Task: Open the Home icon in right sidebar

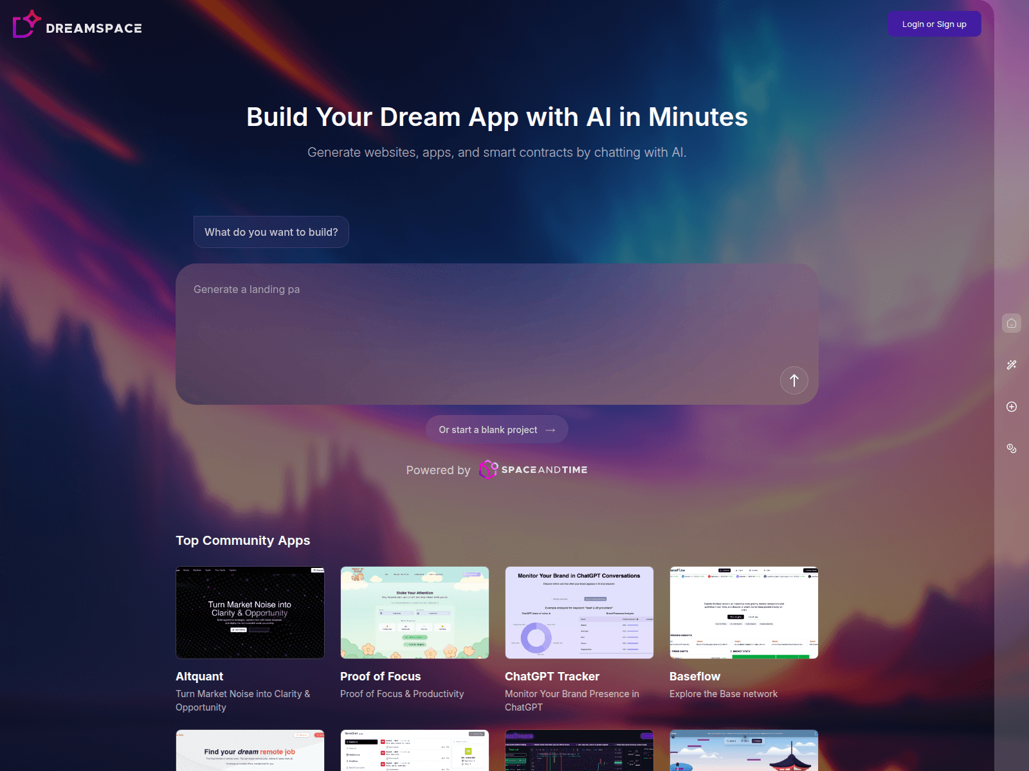Action: [1012, 323]
